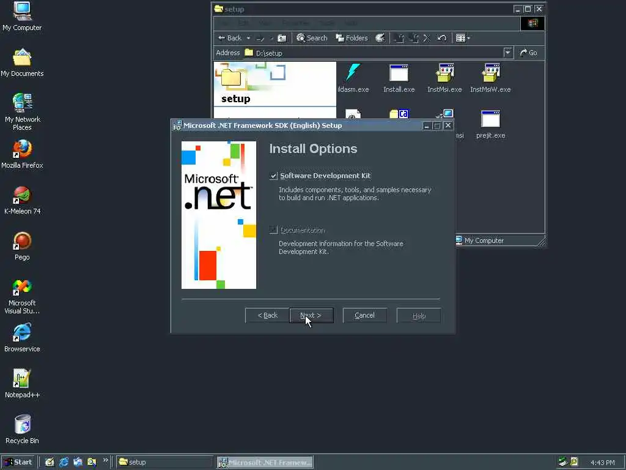
Task: Cancel the .NET Framework SDK setup
Action: (x=364, y=315)
